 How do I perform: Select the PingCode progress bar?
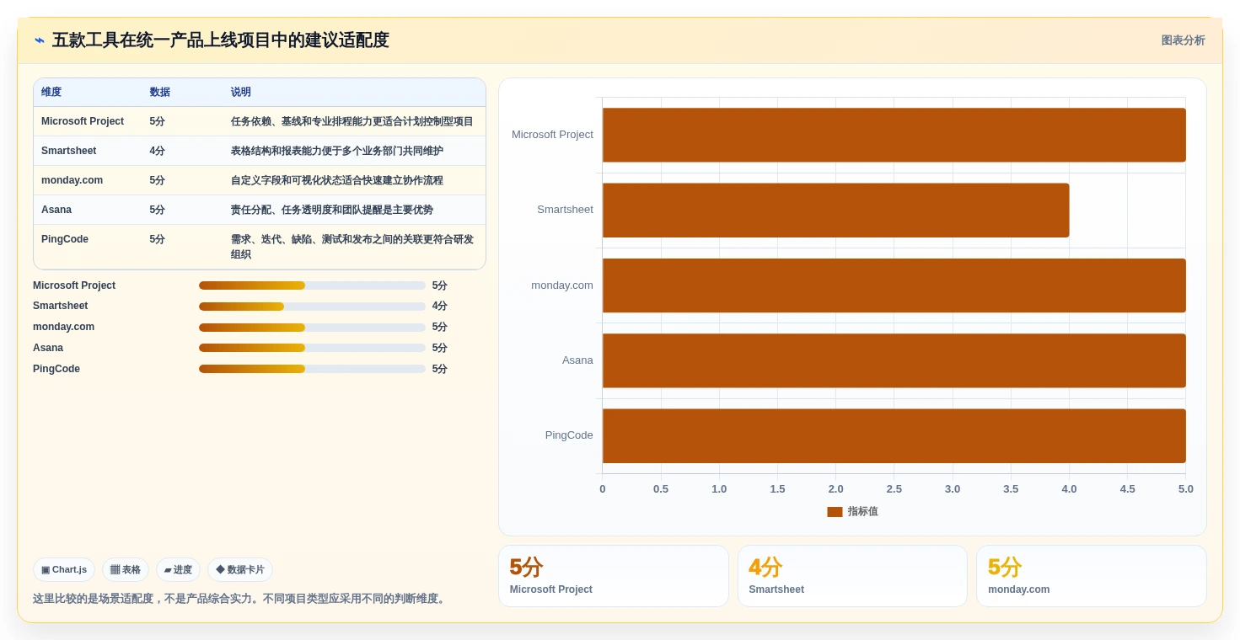pos(312,369)
